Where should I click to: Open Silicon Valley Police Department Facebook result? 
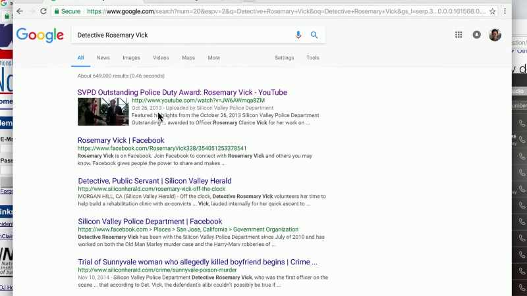pyautogui.click(x=150, y=222)
